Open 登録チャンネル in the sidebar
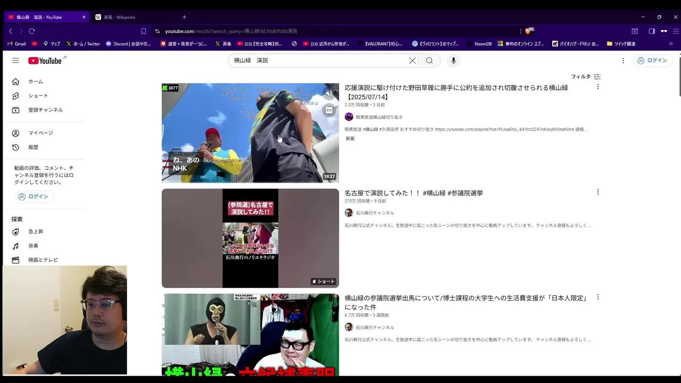 [46, 110]
